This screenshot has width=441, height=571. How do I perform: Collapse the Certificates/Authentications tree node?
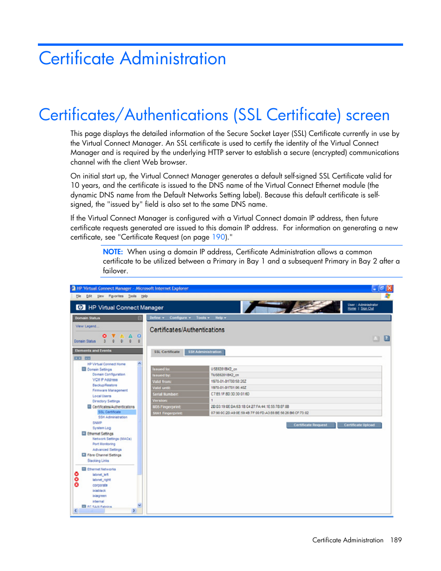click(89, 407)
